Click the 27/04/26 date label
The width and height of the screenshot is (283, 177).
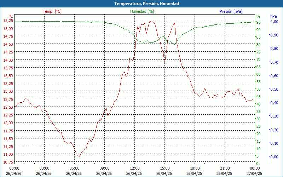tap(255, 173)
